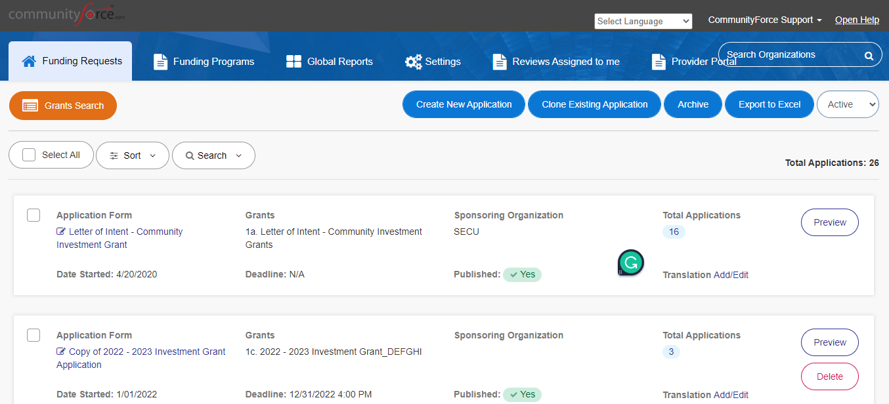The width and height of the screenshot is (889, 404).
Task: Click the magnifier icon in Search Organizations
Action: [x=869, y=56]
